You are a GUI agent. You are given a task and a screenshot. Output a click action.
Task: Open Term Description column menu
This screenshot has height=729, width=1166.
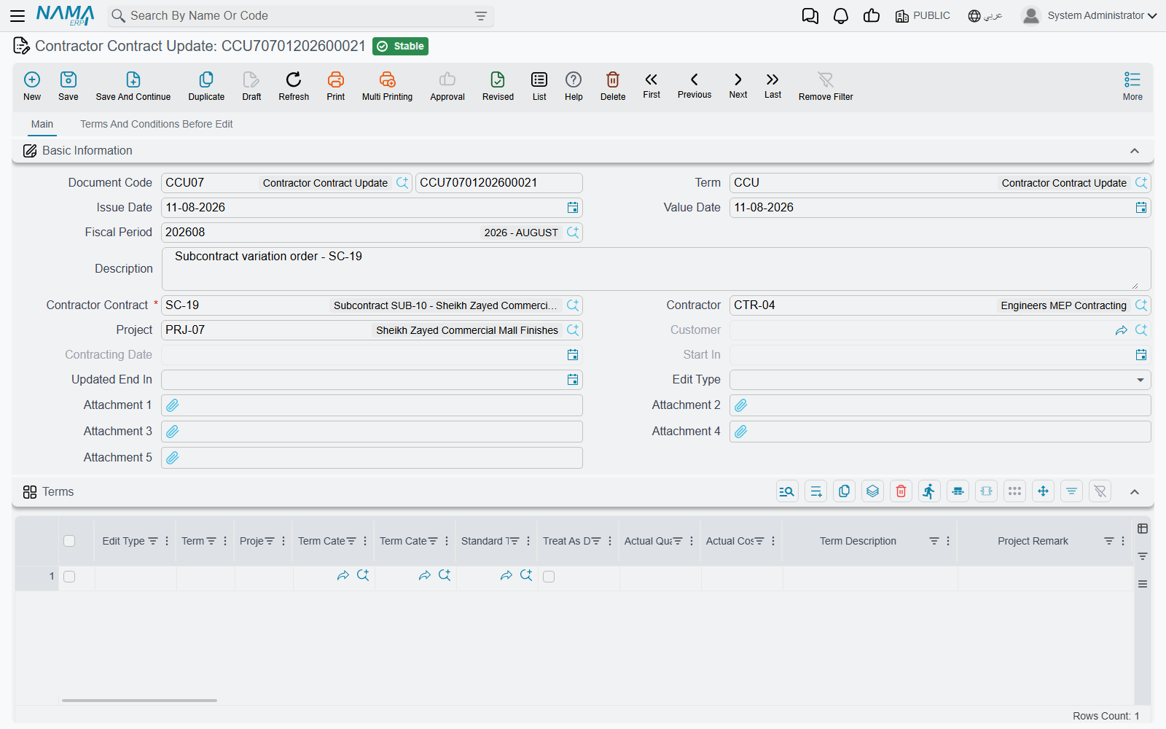coord(948,541)
